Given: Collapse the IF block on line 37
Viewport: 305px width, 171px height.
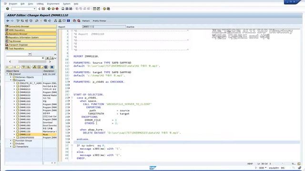Looking at the screenshot, I should click(x=72, y=145).
